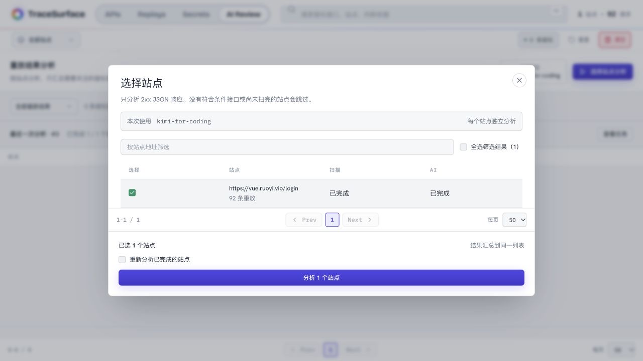This screenshot has width=643, height=361.
Task: Select the AI Review tab in the background
Action: click(244, 14)
